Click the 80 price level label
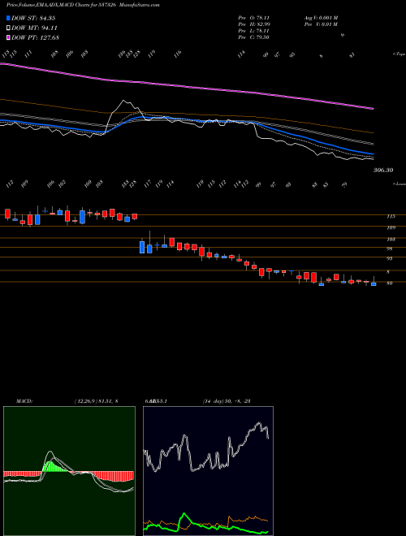406x536 pixels. click(x=389, y=283)
